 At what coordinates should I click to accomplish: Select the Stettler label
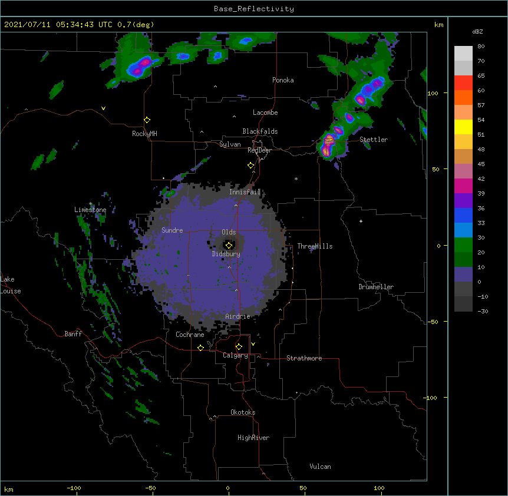374,140
